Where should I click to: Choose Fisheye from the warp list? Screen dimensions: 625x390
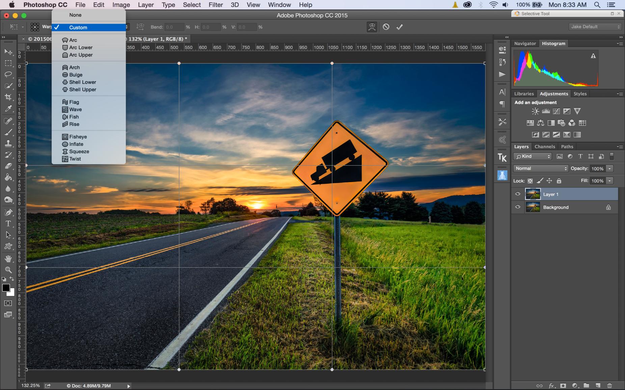(x=78, y=137)
